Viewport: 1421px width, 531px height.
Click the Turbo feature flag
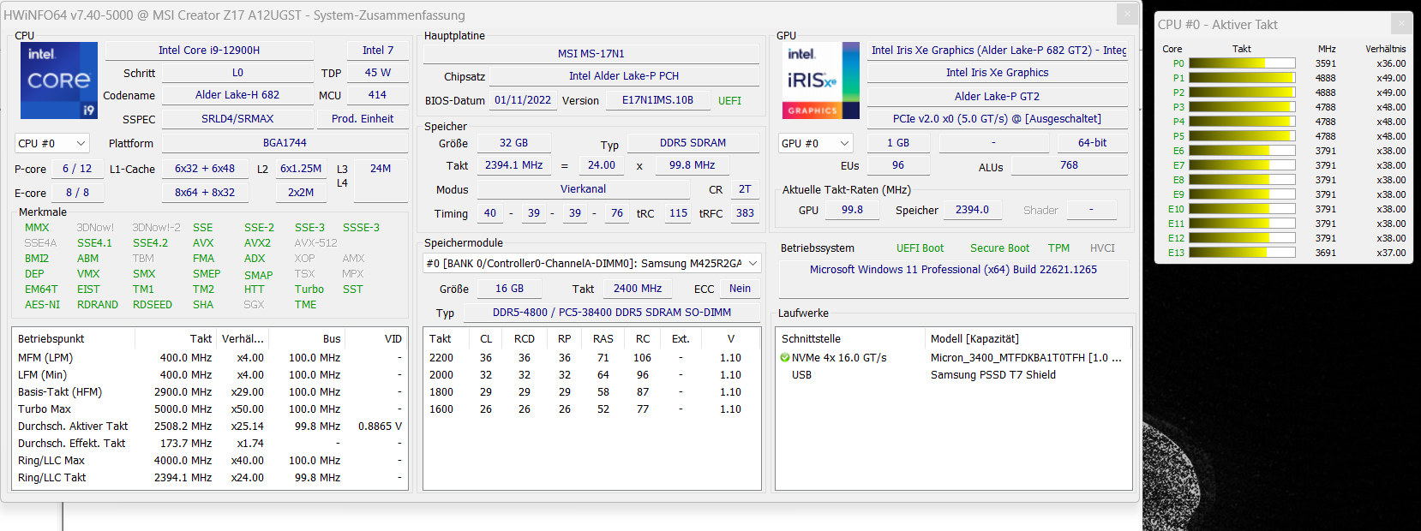(x=309, y=289)
